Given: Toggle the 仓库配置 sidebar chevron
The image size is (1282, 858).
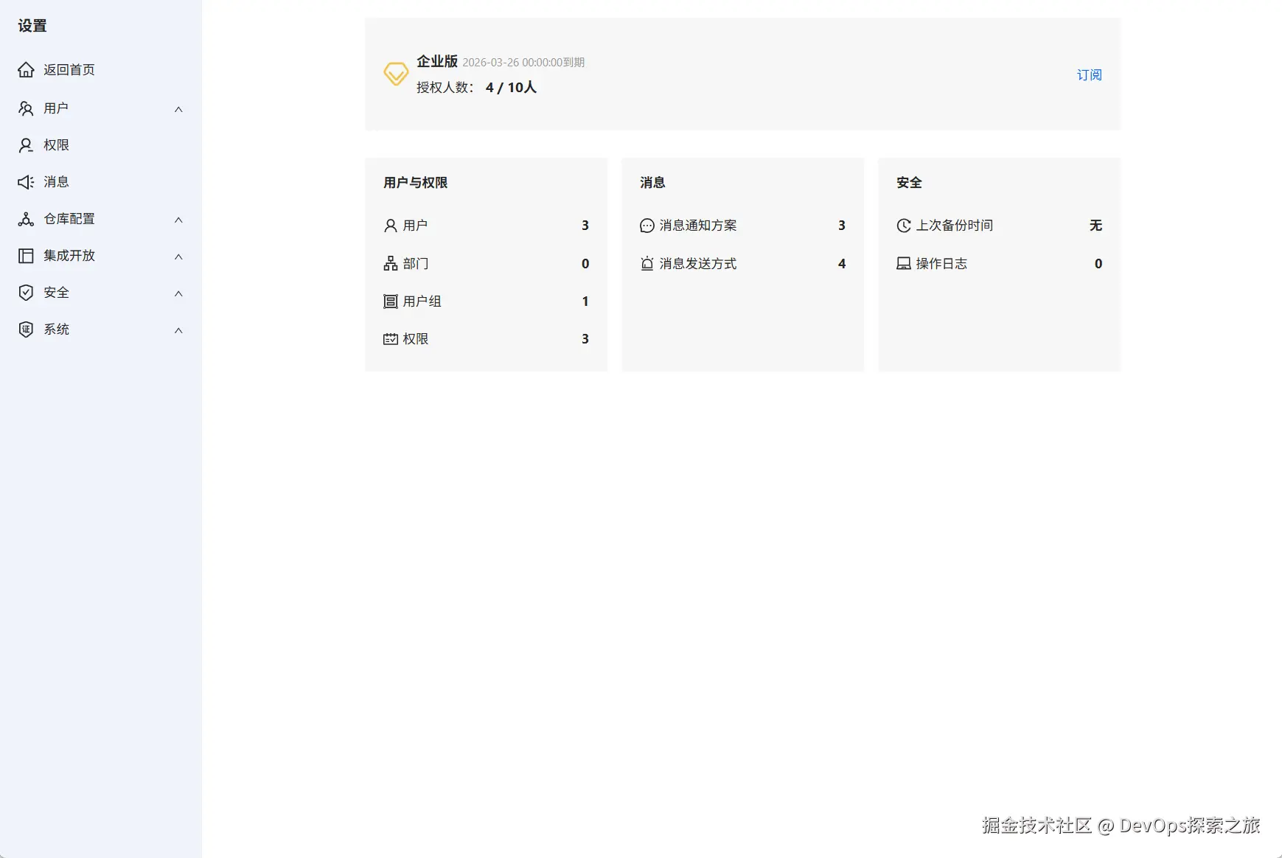Looking at the screenshot, I should point(178,220).
